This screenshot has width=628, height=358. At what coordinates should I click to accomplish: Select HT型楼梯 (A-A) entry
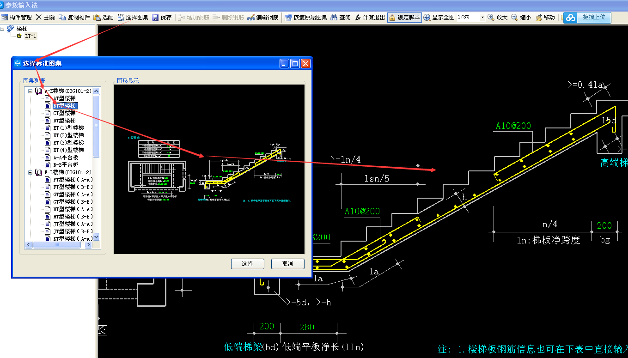(x=73, y=209)
